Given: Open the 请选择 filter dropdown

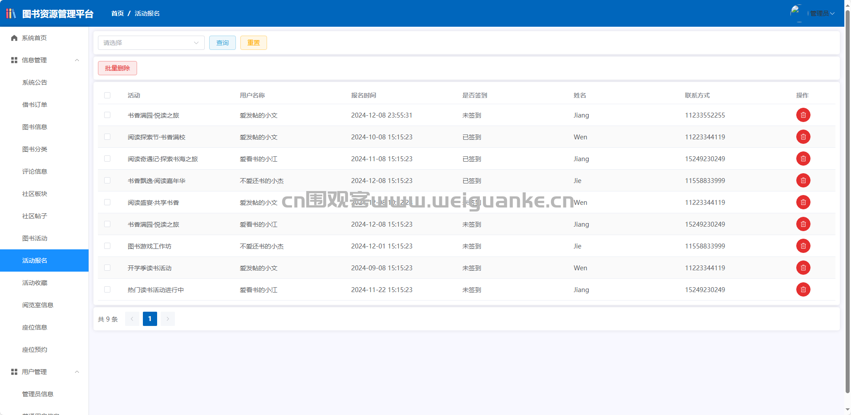Looking at the screenshot, I should (x=151, y=43).
